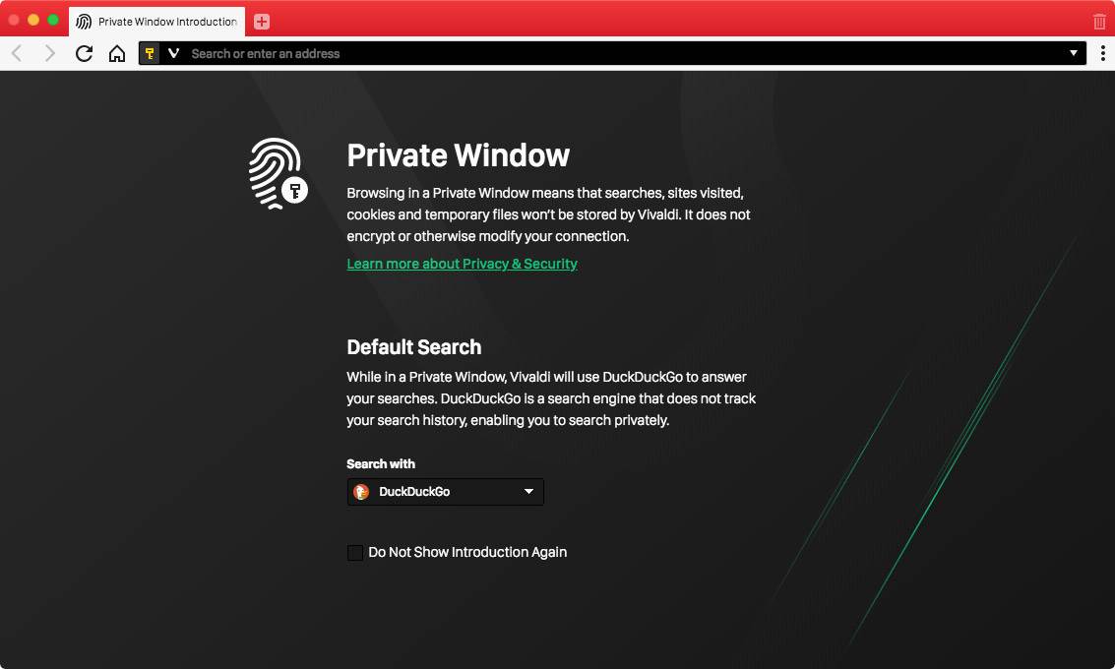Screen dimensions: 1115x669
Task: Close the window with the red button
Action: 15,20
